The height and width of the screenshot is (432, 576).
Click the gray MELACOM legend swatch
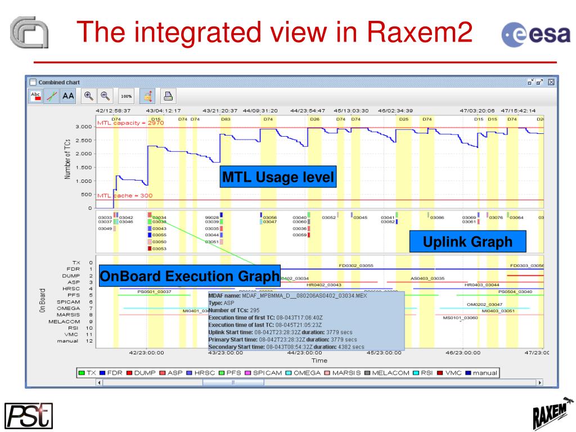[367, 373]
